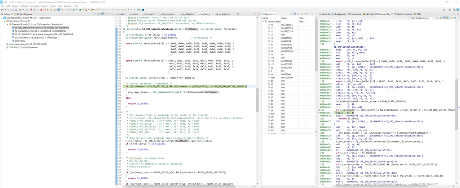Viewport: 460px width, 188px height.
Task: Click the editor vertical scrollbar
Action: (257, 99)
